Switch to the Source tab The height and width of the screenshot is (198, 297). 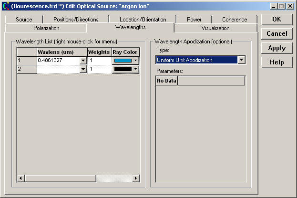(24, 20)
